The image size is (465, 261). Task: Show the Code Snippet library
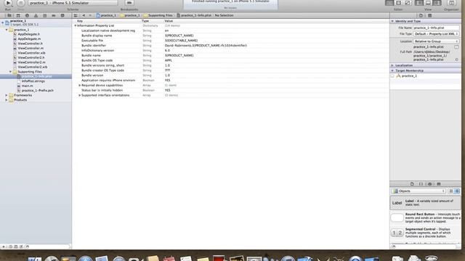421,184
